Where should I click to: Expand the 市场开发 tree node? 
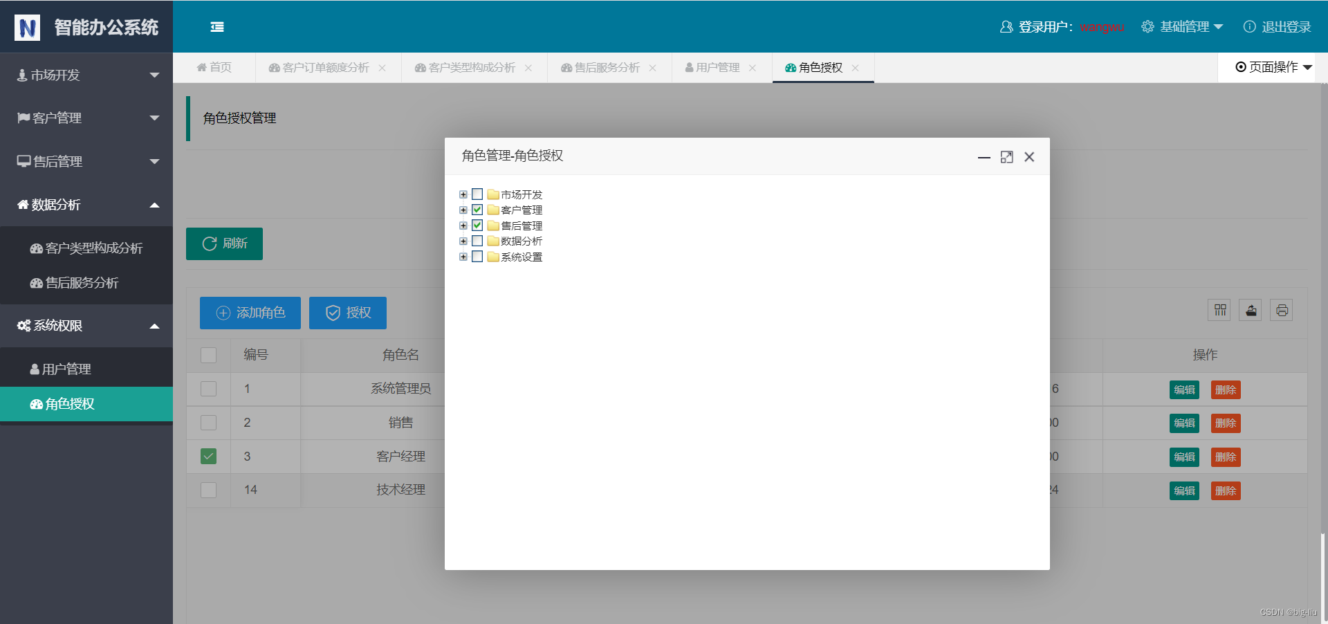click(463, 194)
